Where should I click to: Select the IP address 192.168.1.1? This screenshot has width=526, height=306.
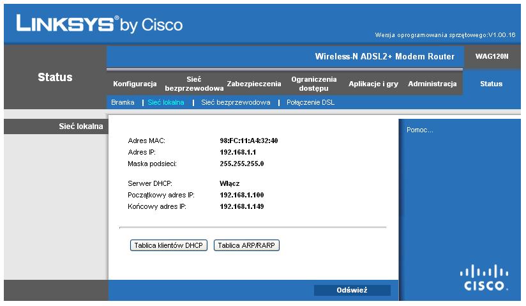[x=238, y=152]
